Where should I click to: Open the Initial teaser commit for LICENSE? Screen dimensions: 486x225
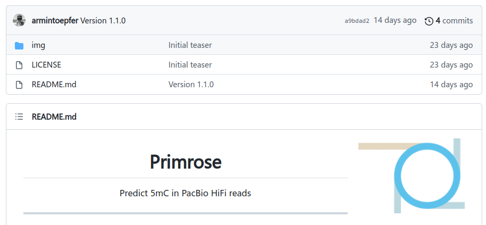click(x=190, y=65)
